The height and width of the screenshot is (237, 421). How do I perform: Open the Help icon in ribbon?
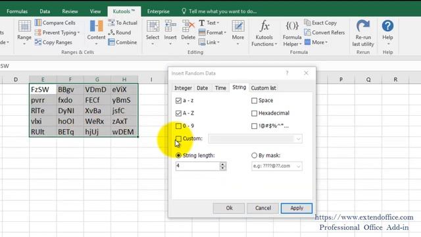pyautogui.click(x=387, y=26)
